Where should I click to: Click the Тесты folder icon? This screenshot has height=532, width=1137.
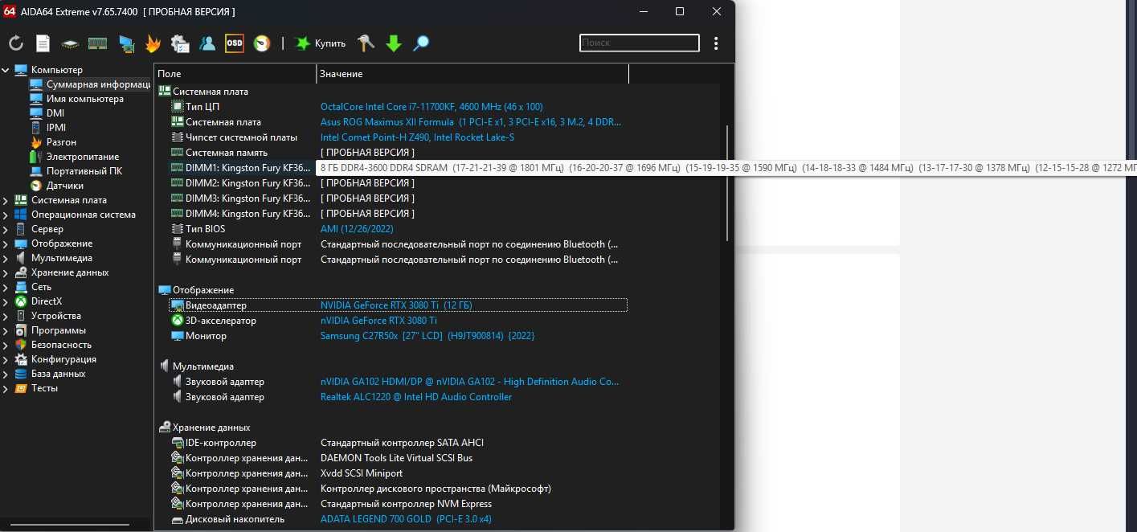pyautogui.click(x=21, y=388)
